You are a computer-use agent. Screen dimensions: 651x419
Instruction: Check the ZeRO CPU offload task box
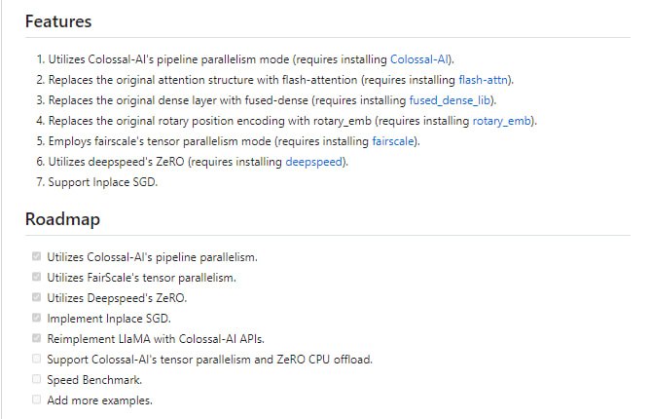pos(36,360)
